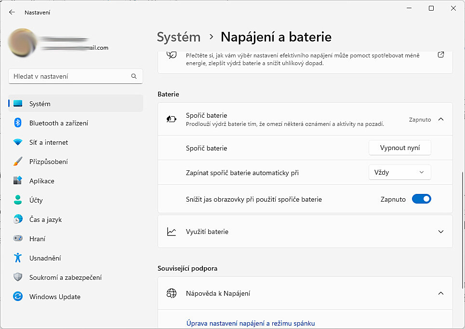This screenshot has height=329, width=465.
Task: Open Soukromí a zabezpečení settings
Action: coord(65,277)
